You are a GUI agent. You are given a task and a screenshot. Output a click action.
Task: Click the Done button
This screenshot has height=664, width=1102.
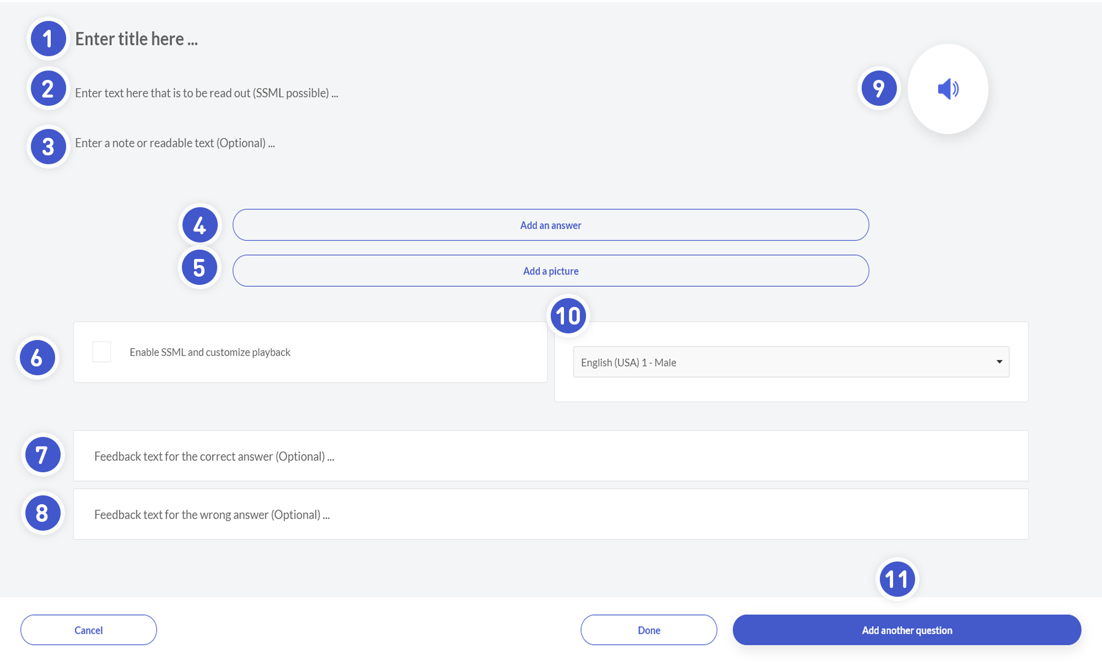[648, 630]
